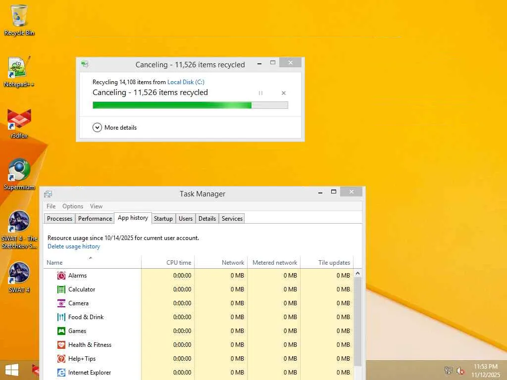Viewport: 507px width, 380px height.
Task: Click the Metered network value for Camera
Action: 290,303
